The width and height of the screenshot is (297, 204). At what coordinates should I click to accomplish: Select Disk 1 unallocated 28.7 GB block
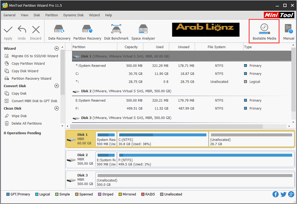click(251, 139)
